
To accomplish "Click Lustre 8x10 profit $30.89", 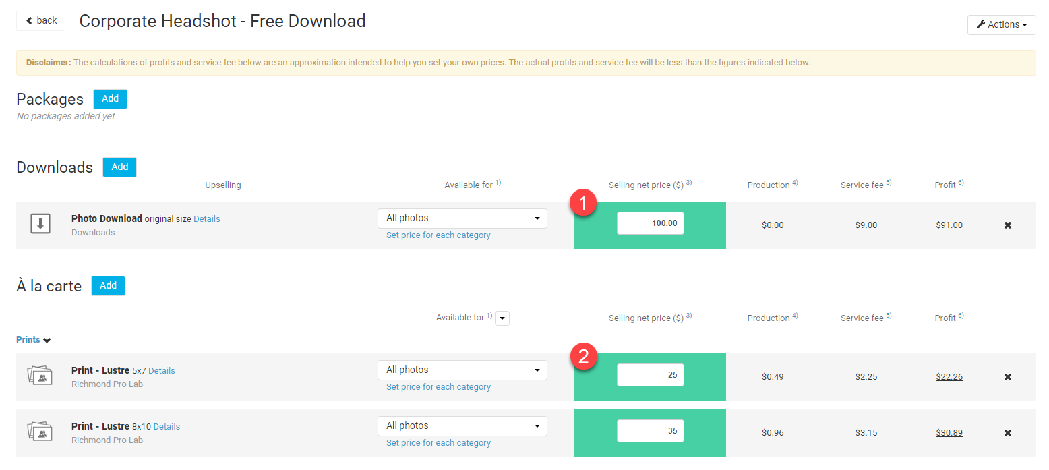I will coord(949,433).
